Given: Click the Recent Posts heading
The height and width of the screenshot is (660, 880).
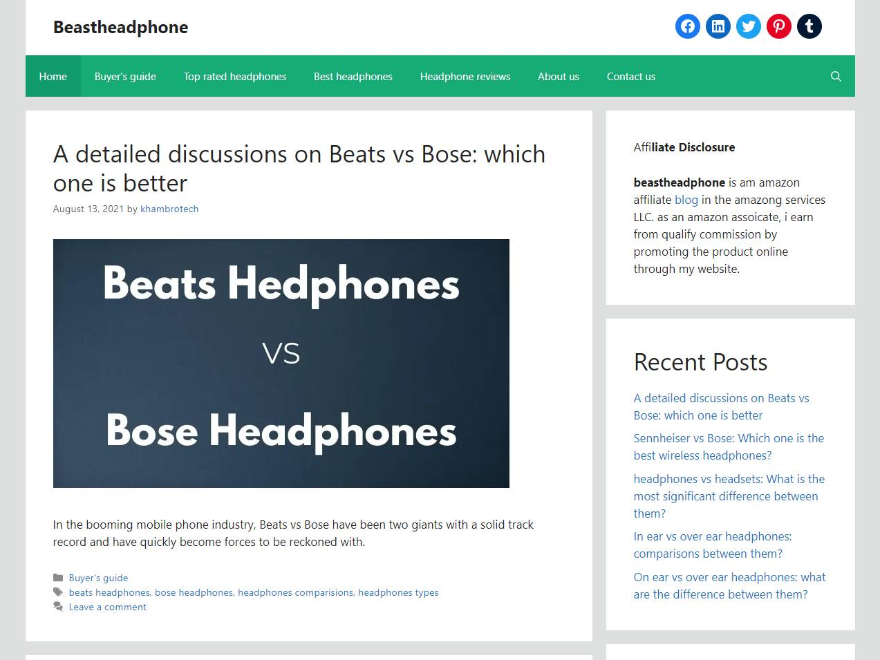Looking at the screenshot, I should click(x=700, y=362).
